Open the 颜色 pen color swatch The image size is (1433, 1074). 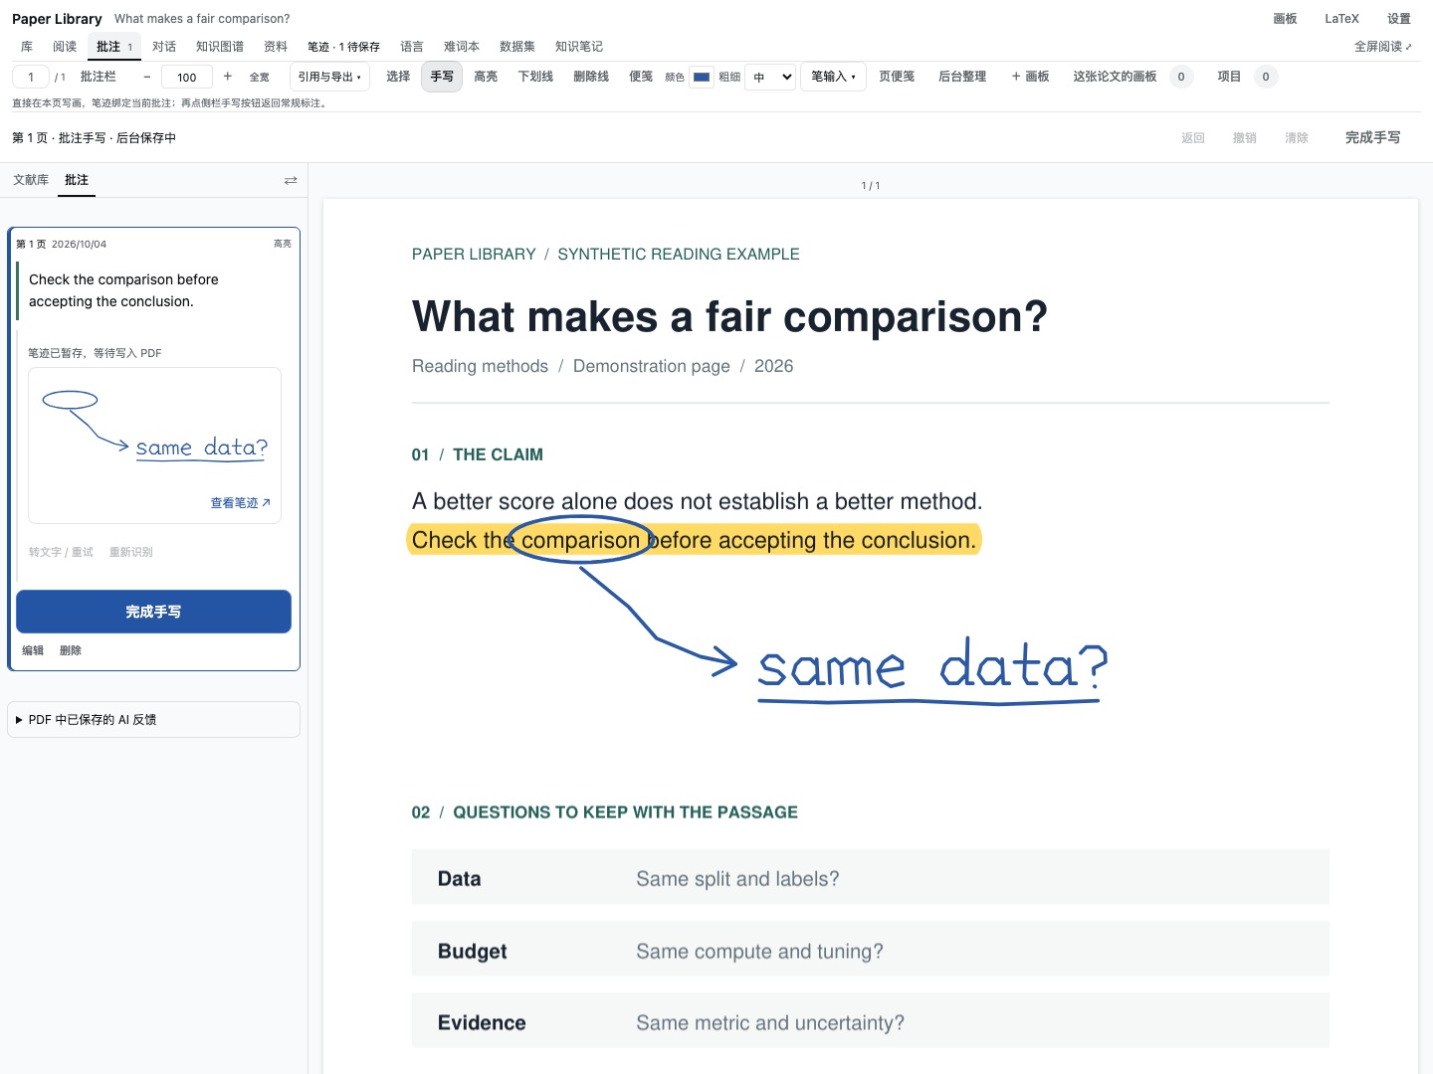pyautogui.click(x=702, y=77)
